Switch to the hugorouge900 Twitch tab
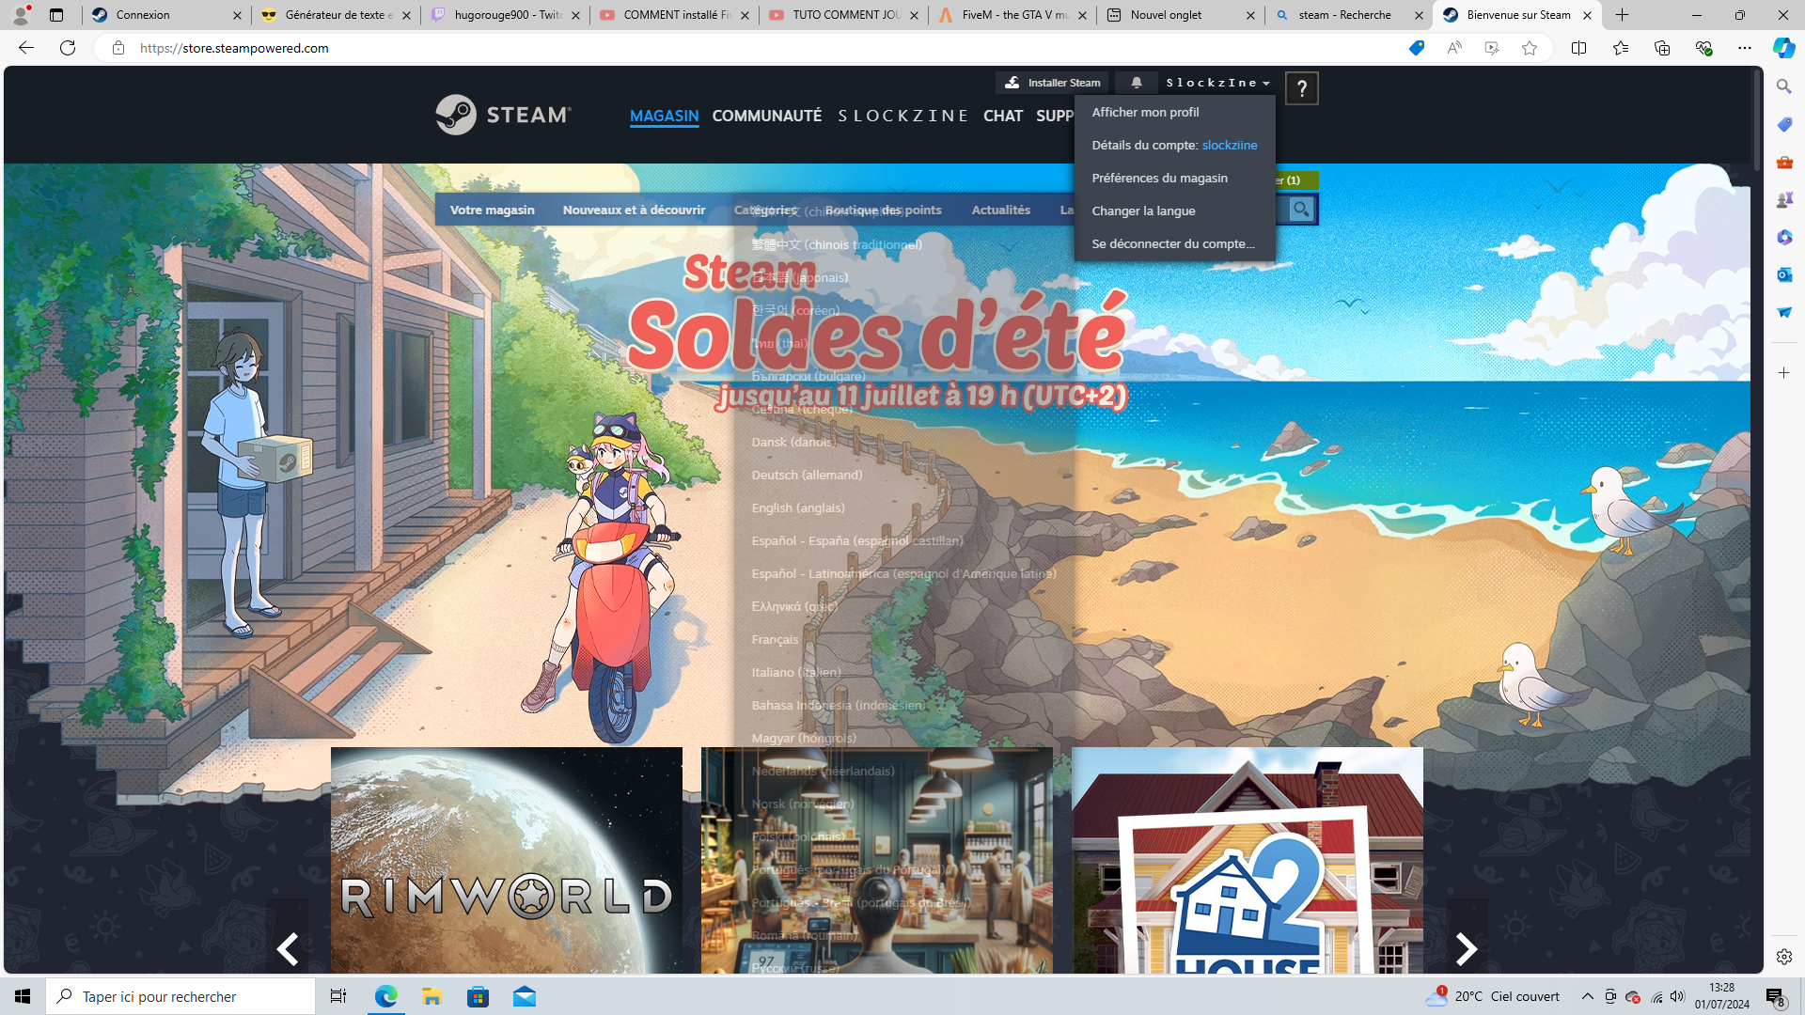Viewport: 1805px width, 1015px height. coord(505,15)
